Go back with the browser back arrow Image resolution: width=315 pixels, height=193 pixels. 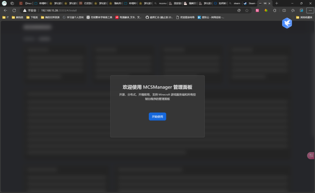(6, 10)
